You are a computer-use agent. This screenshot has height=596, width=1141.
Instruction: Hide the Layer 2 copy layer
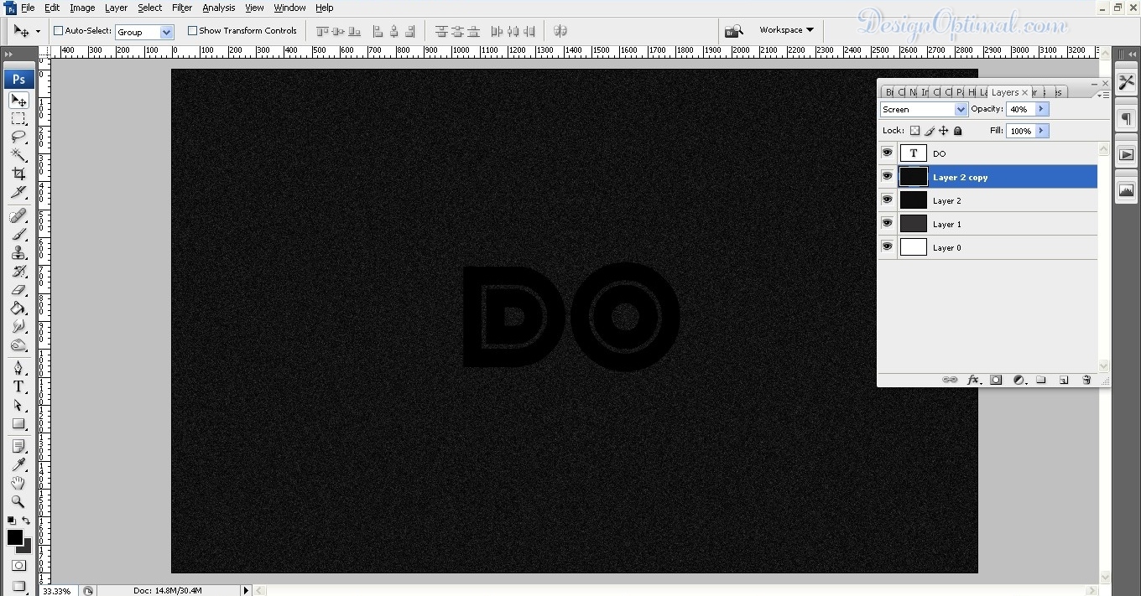click(x=887, y=176)
